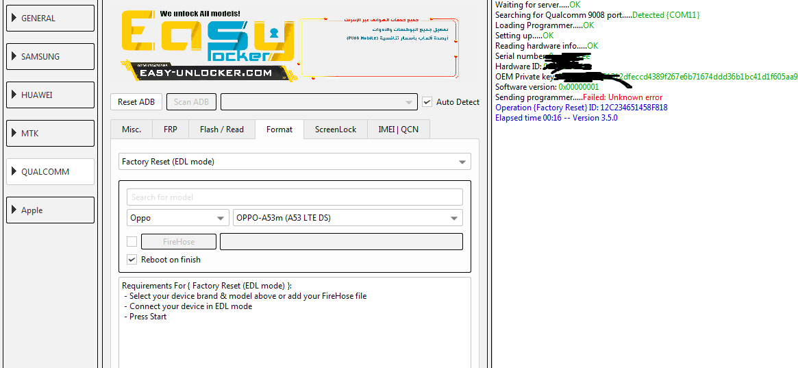
Task: Click the 'Searching for Qualcomm 9008 port' log line
Action: (x=597, y=15)
